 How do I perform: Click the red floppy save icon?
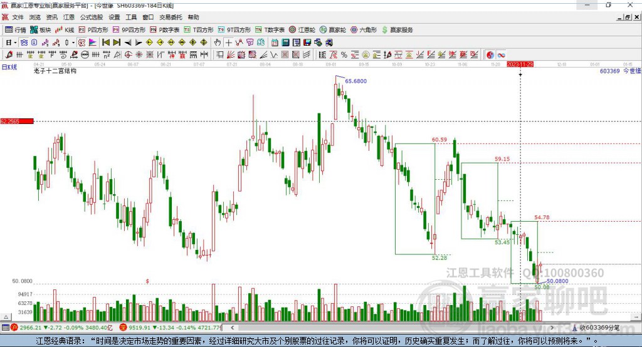click(307, 43)
